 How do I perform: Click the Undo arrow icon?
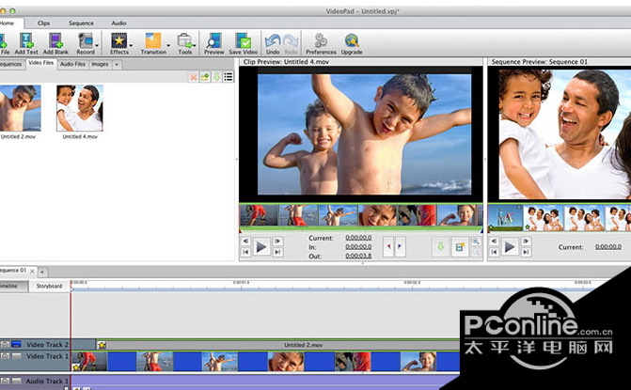tap(273, 40)
